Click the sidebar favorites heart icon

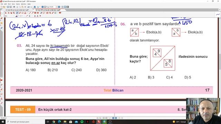pos(1,80)
